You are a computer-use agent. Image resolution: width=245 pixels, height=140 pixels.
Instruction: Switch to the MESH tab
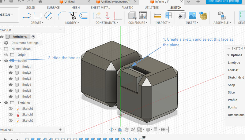[75, 7]
